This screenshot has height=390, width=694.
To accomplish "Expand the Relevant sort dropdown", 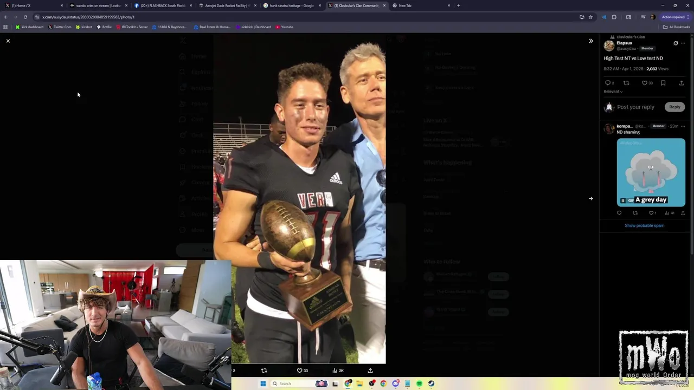I will [613, 92].
